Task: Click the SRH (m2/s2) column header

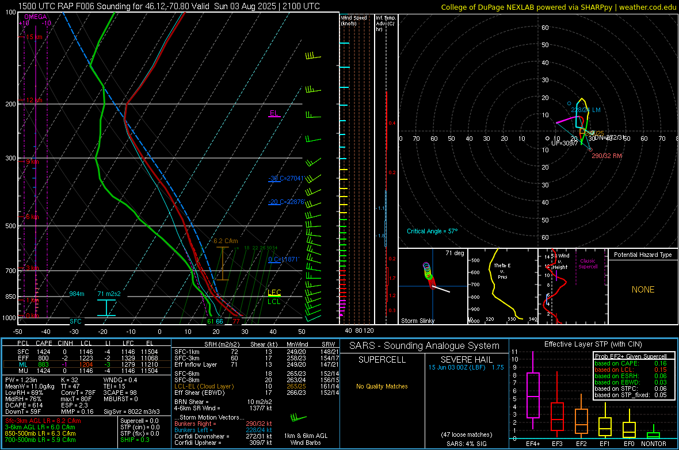Action: click(x=222, y=344)
